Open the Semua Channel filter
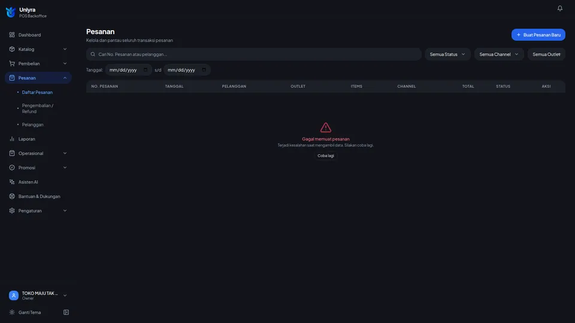The height and width of the screenshot is (323, 575). (x=499, y=54)
